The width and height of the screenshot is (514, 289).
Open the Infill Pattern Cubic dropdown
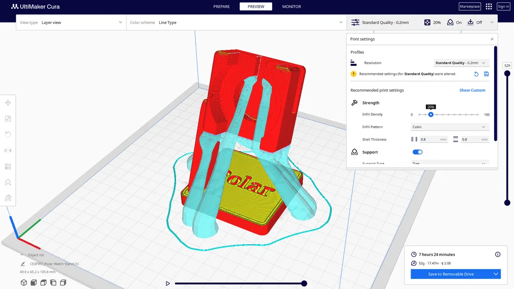(450, 127)
